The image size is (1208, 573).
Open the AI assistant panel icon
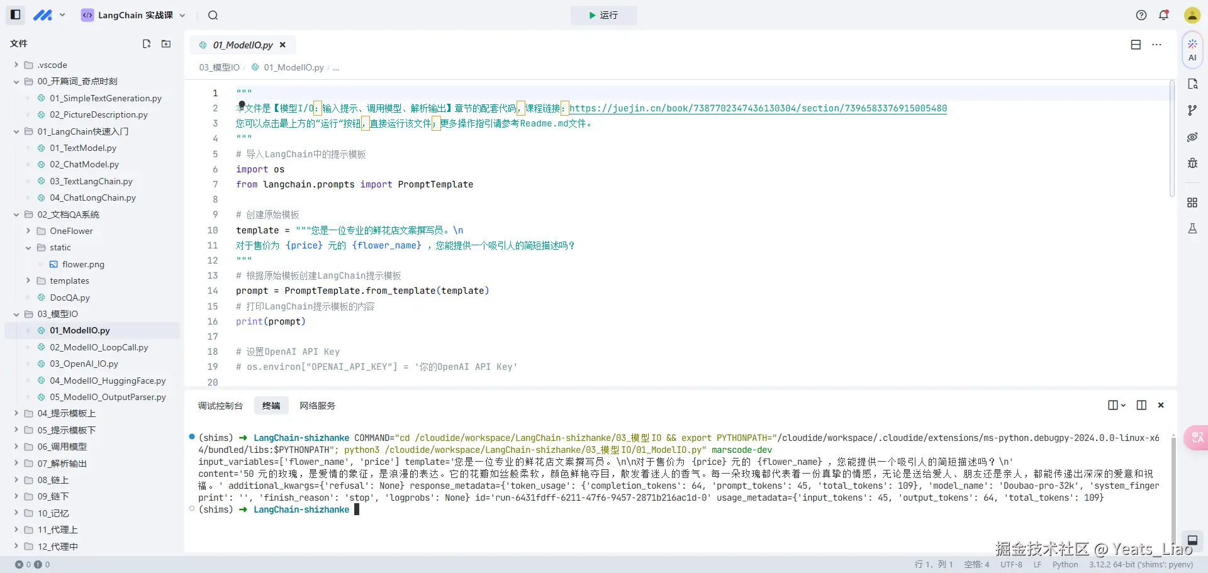[1192, 50]
